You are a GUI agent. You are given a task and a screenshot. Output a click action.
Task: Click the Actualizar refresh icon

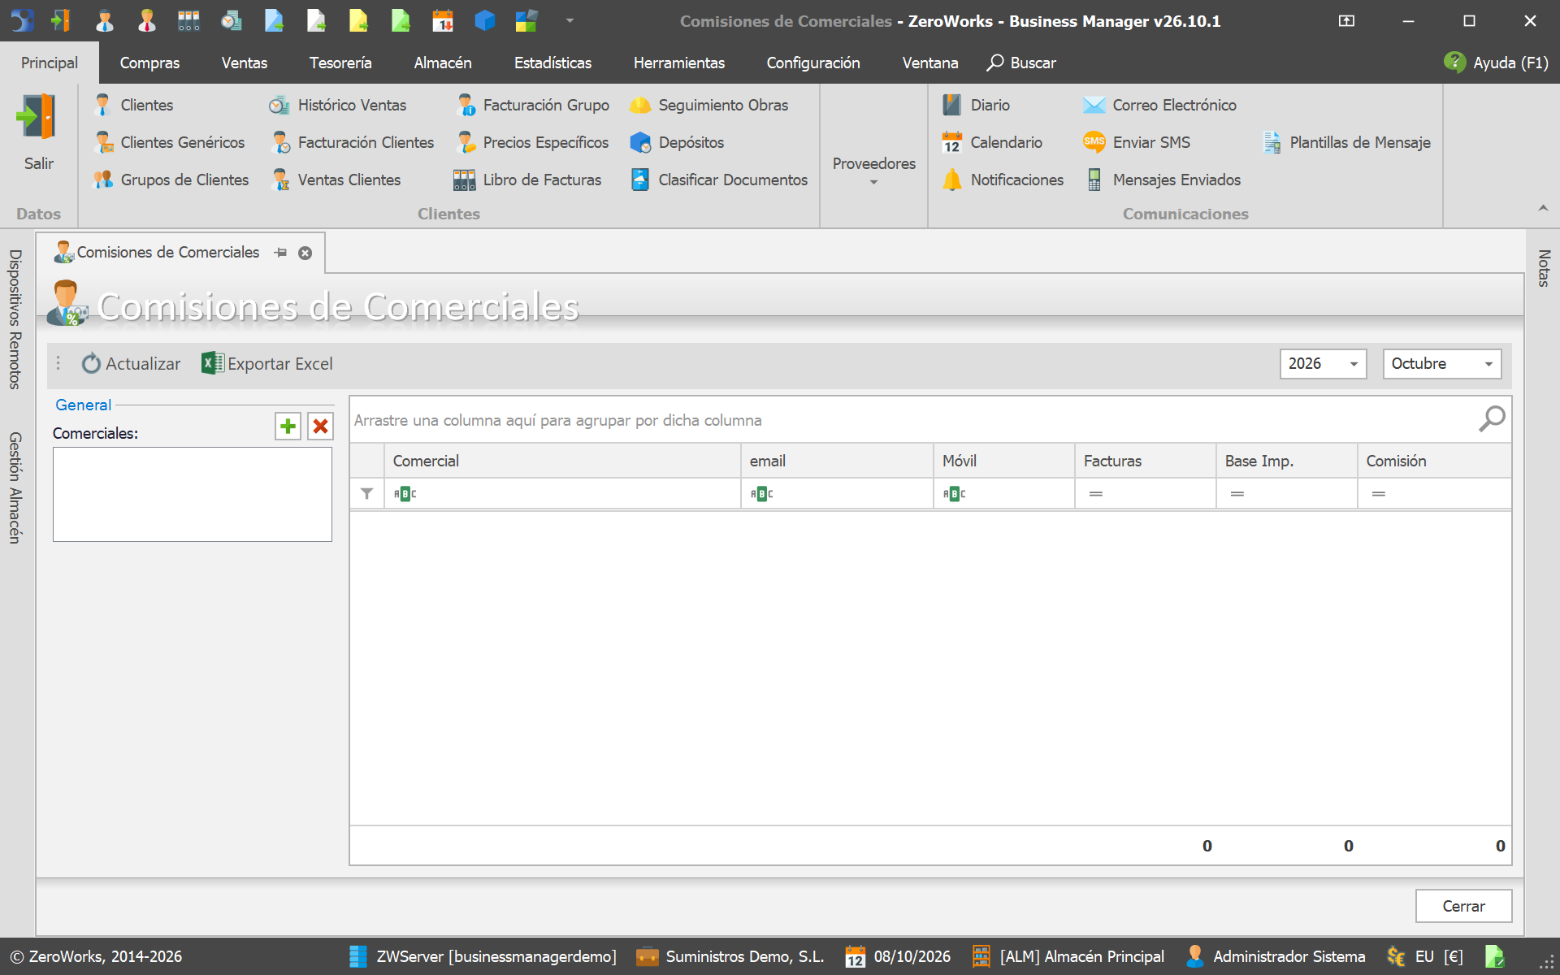(x=91, y=363)
